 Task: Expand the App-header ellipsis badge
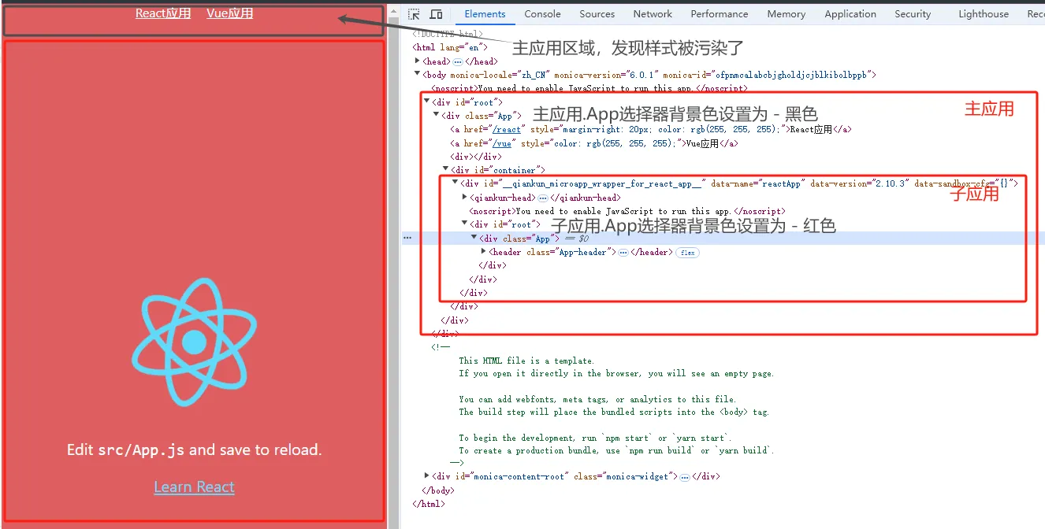pyautogui.click(x=623, y=253)
